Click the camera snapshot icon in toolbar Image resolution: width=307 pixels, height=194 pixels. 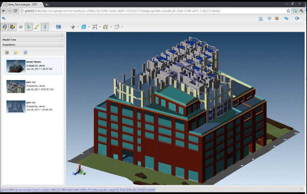(59, 27)
